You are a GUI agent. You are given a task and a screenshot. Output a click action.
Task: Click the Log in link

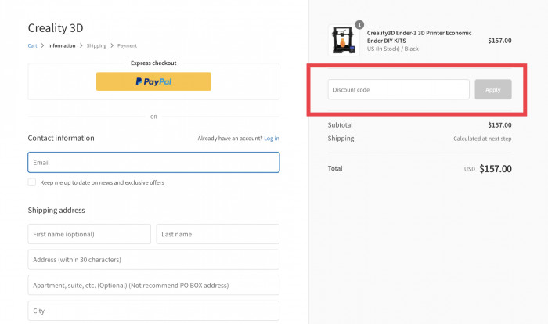point(272,139)
